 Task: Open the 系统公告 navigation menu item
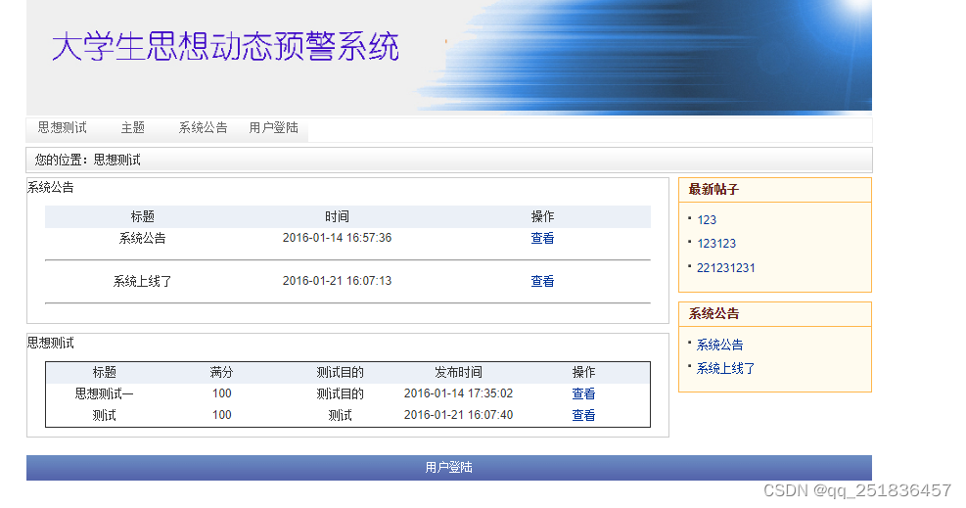pyautogui.click(x=203, y=127)
